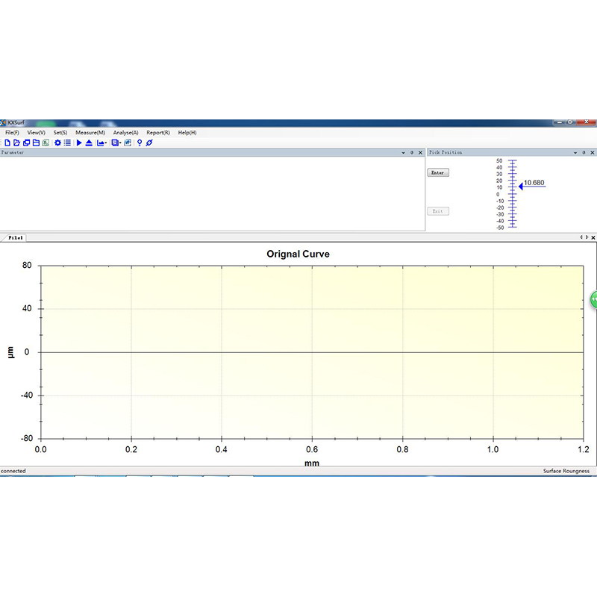This screenshot has width=597, height=597.
Task: Click the pin-shaped position icon
Action: 140,143
